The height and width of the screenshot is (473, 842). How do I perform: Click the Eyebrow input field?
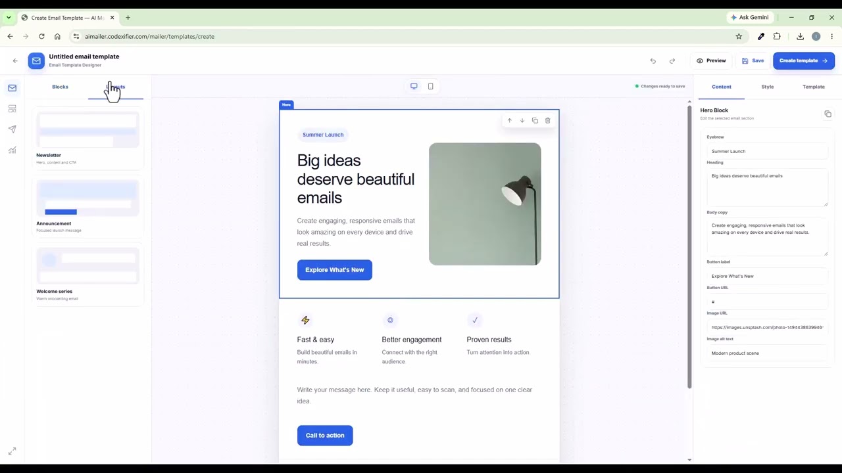(x=767, y=151)
